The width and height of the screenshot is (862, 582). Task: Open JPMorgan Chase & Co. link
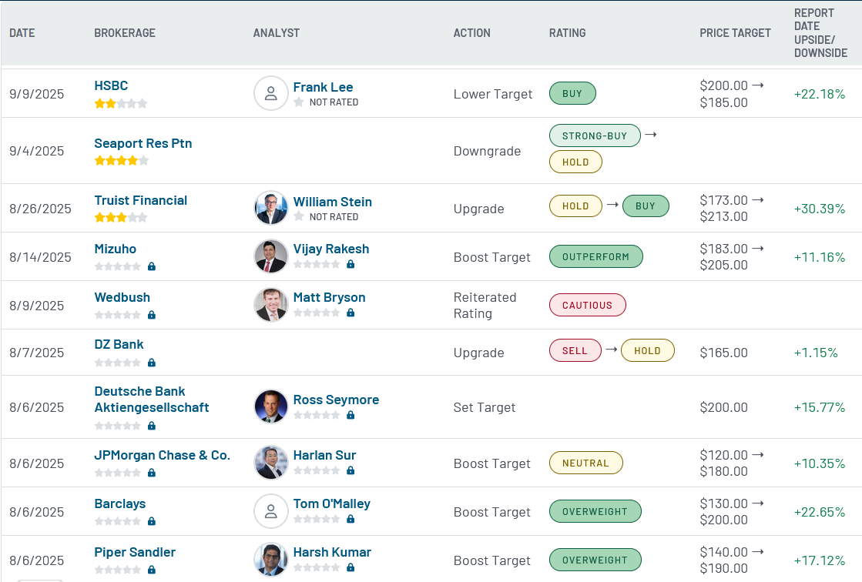click(x=163, y=456)
